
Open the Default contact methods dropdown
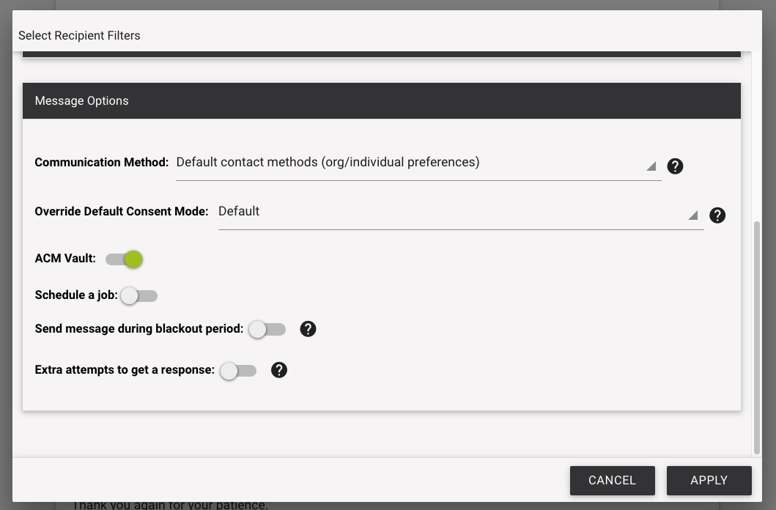[418, 163]
